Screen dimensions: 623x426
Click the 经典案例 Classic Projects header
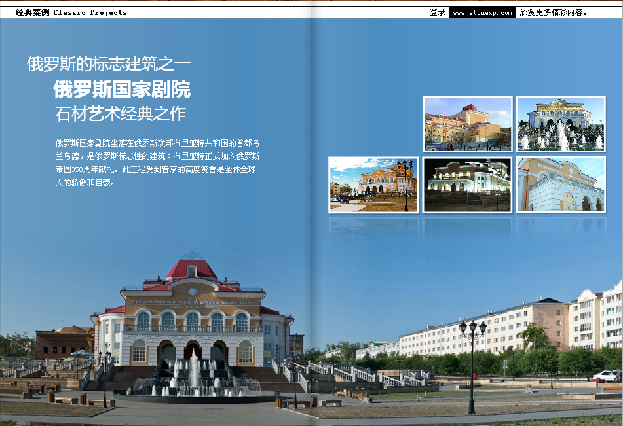pyautogui.click(x=71, y=12)
